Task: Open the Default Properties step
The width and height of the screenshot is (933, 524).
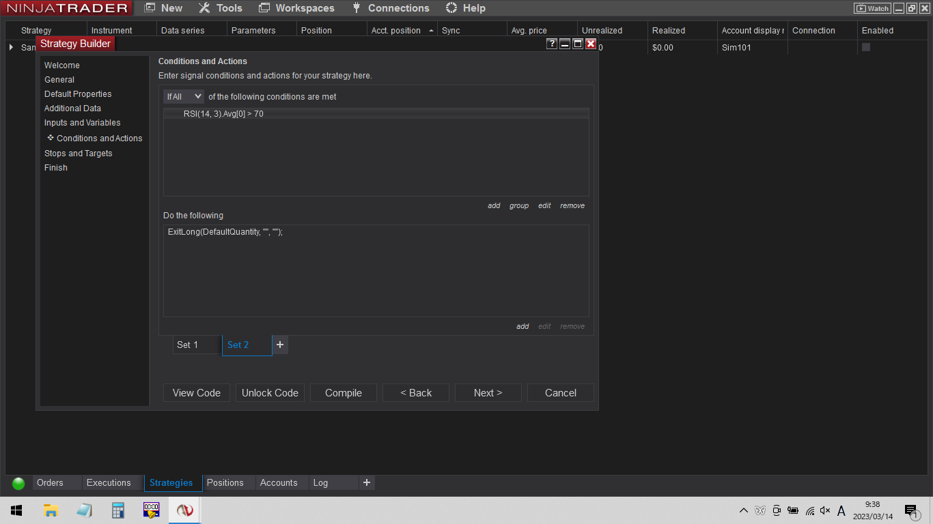Action: click(78, 94)
